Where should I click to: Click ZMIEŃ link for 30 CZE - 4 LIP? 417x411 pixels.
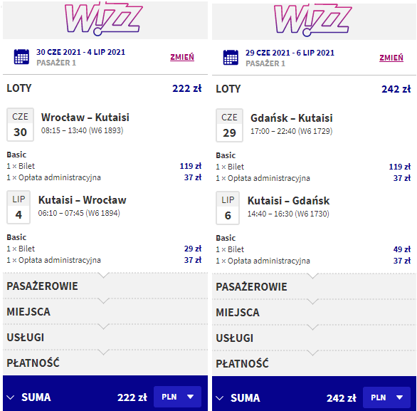tap(182, 57)
